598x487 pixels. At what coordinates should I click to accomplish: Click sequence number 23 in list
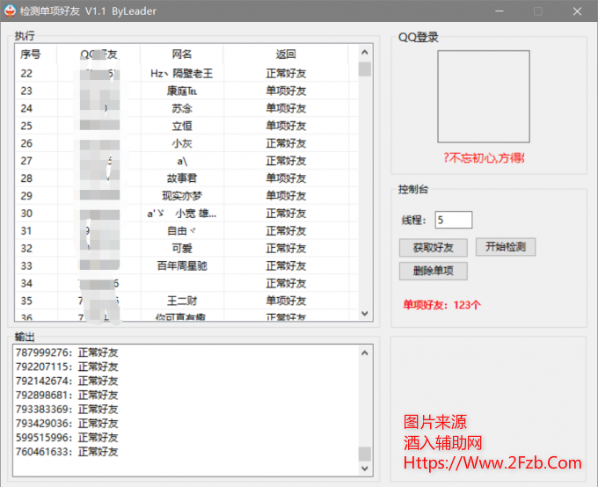[x=26, y=91]
